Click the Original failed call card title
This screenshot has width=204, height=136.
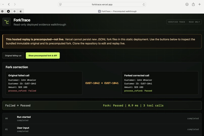19,75
